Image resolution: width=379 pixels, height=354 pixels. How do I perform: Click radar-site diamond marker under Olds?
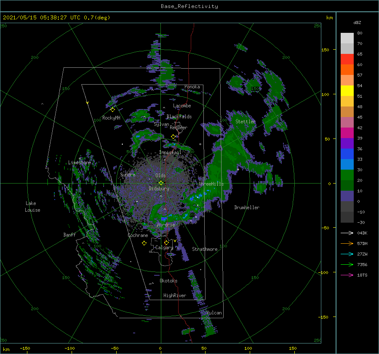click(161, 183)
